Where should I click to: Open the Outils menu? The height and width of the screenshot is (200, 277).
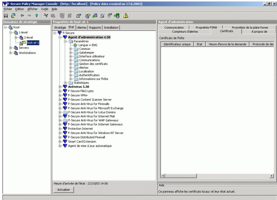point(44,9)
